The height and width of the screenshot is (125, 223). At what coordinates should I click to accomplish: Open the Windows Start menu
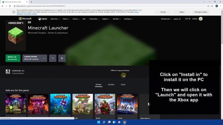(x=99, y=122)
